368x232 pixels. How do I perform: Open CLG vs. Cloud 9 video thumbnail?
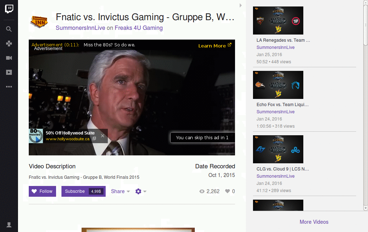coord(278,149)
